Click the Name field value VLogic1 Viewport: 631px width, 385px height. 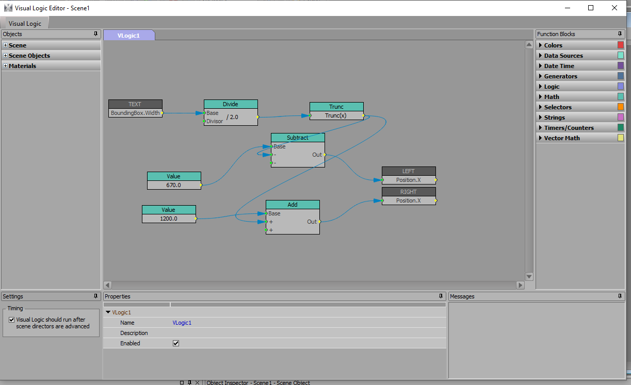click(x=182, y=323)
